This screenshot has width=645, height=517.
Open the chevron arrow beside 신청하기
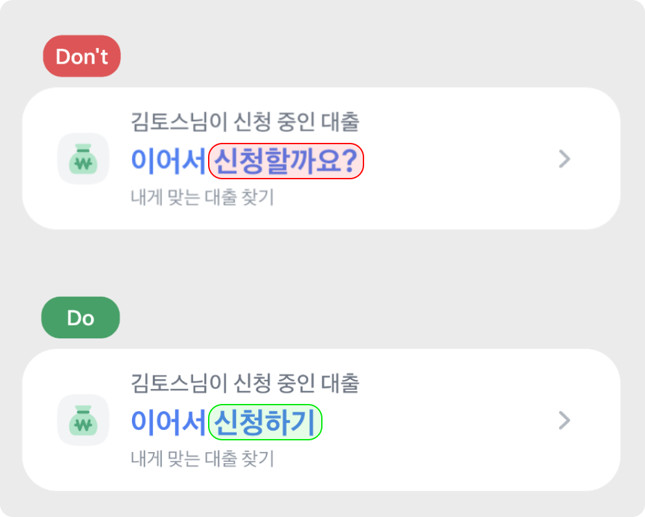(x=564, y=420)
